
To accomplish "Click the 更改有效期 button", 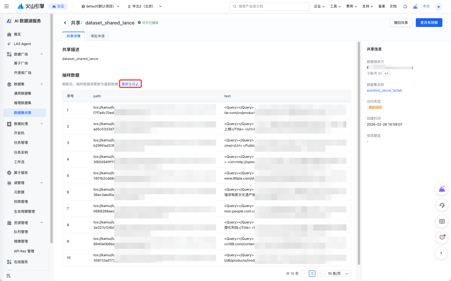I will point(429,23).
